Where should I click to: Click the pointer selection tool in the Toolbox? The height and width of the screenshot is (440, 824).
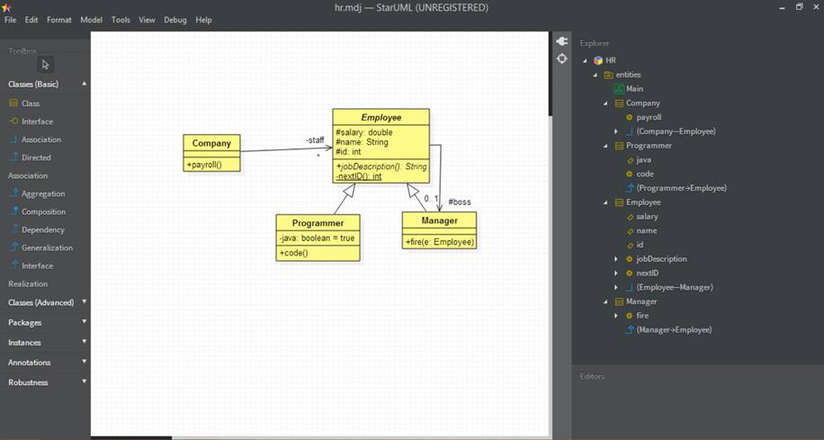46,64
